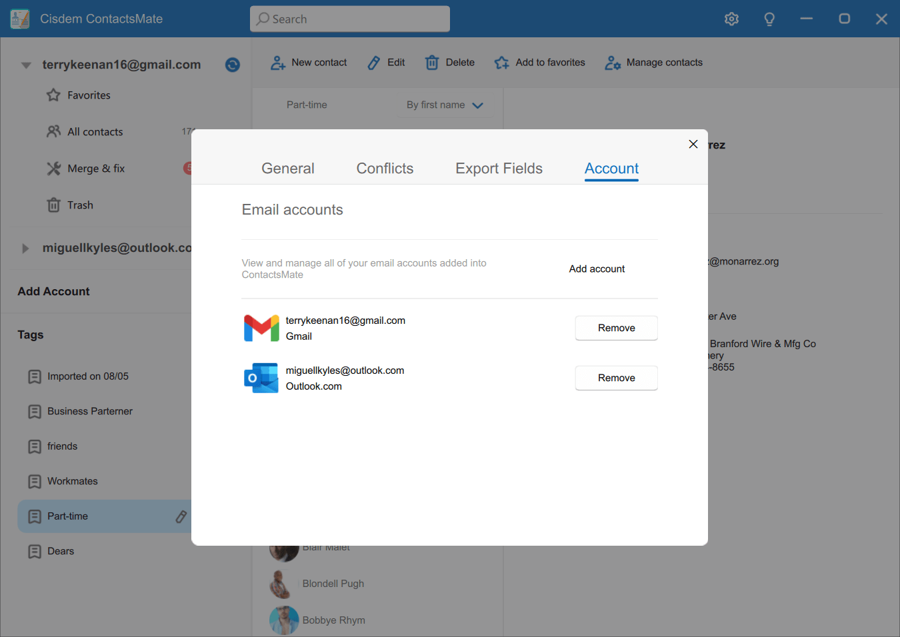
Task: Open settings via the gear icon
Action: 731,19
